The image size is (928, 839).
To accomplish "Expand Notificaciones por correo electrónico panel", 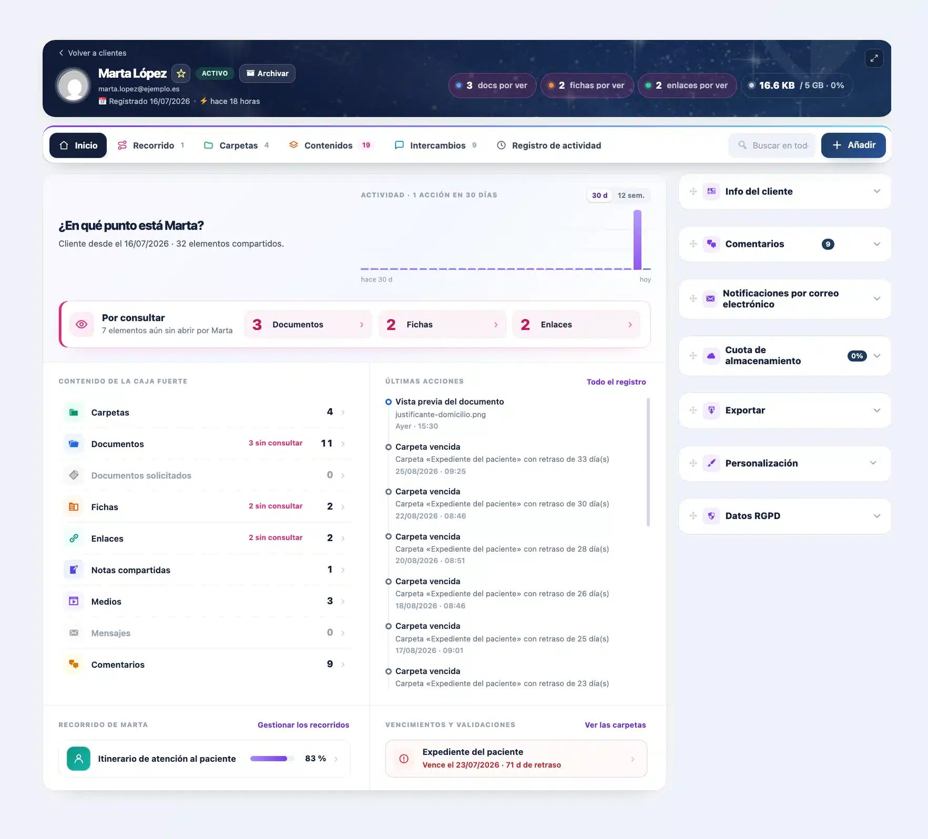I will click(x=876, y=299).
